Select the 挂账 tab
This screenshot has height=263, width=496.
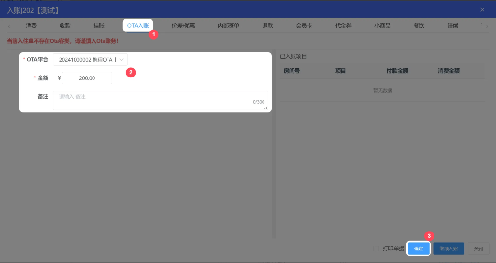(99, 26)
